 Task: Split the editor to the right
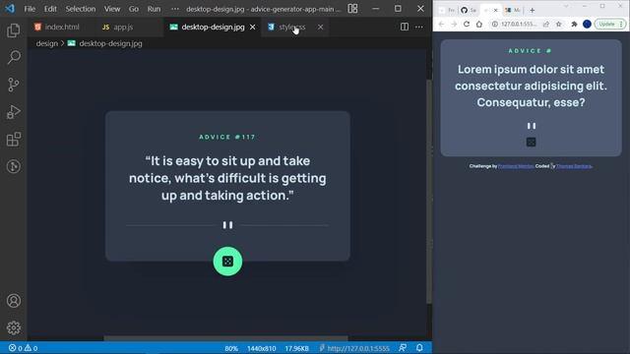click(x=405, y=27)
